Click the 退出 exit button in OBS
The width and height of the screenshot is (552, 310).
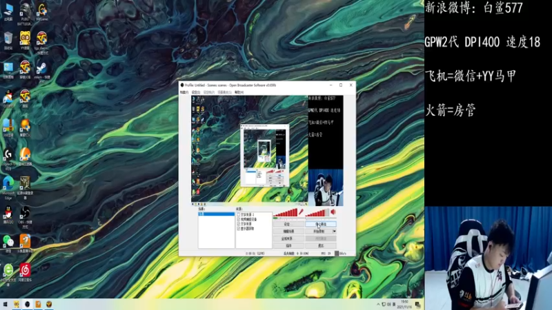(321, 246)
